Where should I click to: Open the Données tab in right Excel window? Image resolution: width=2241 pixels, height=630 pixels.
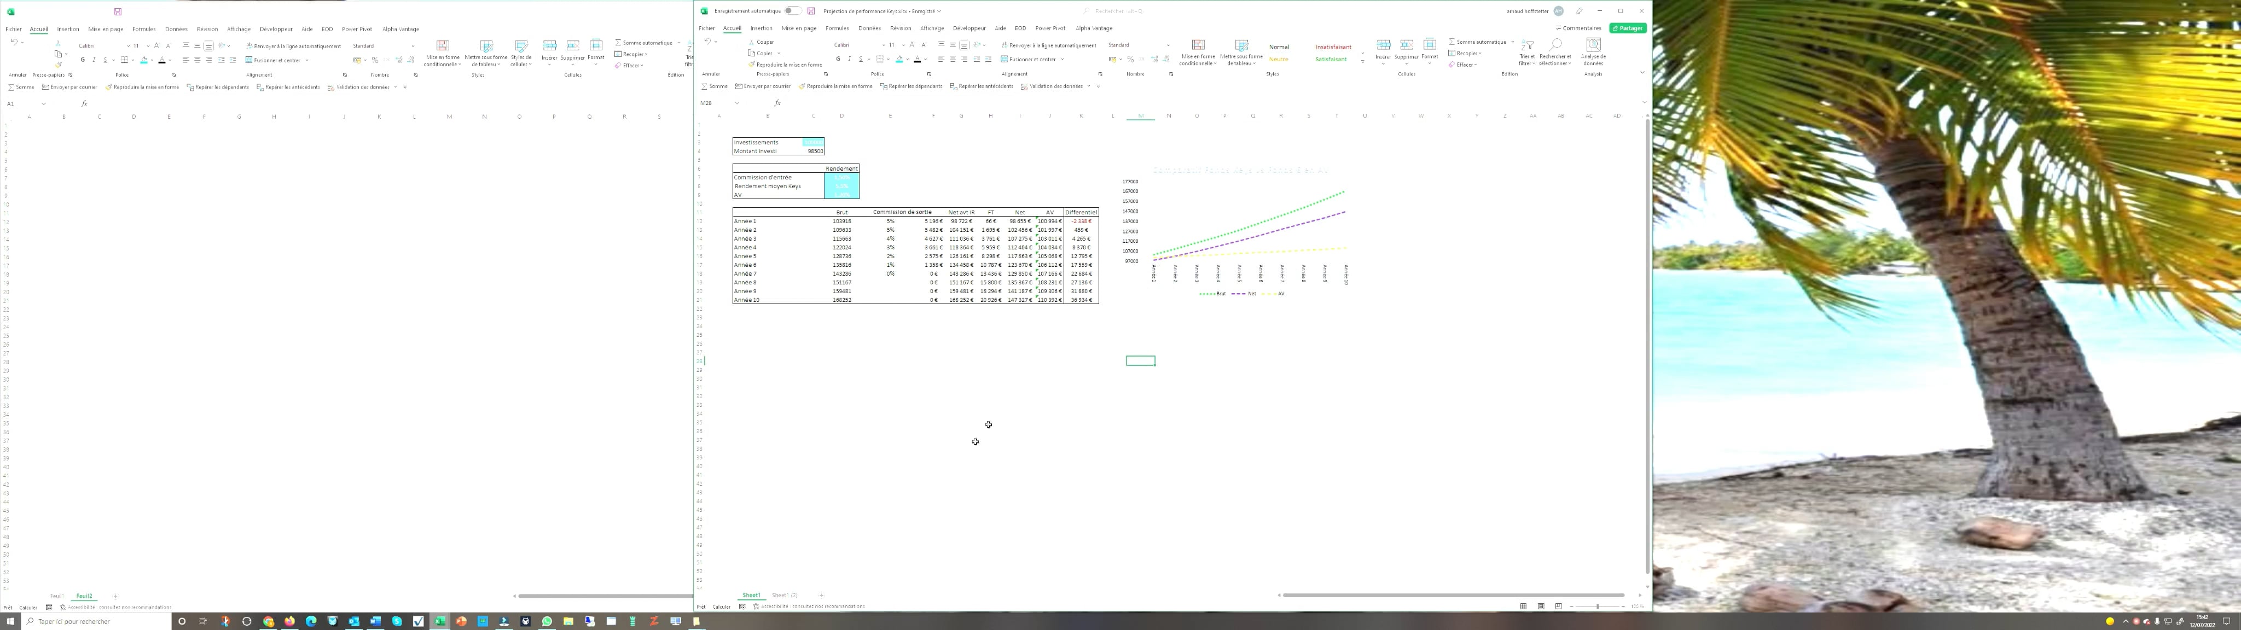tap(869, 28)
